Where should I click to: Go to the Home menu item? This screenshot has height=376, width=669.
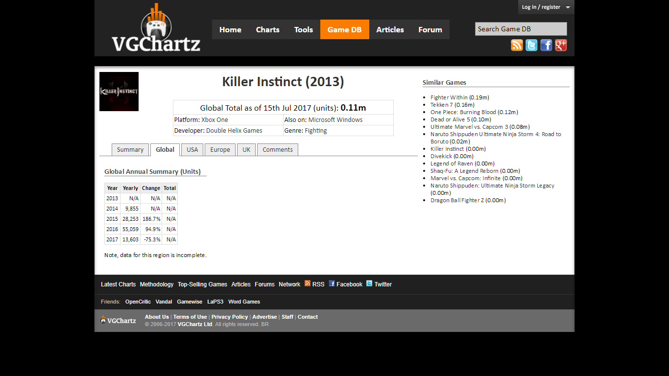click(230, 29)
